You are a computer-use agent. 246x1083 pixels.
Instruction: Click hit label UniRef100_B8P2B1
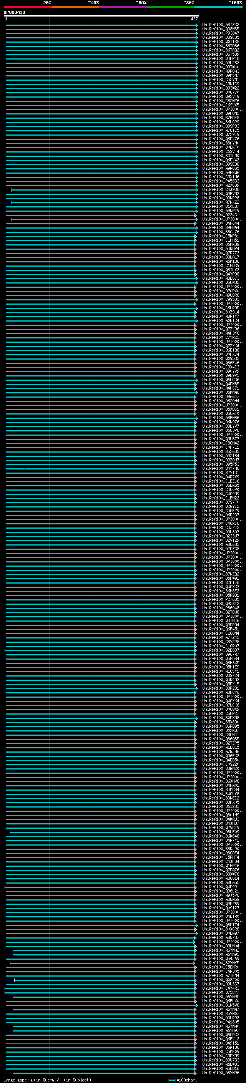click(x=220, y=688)
